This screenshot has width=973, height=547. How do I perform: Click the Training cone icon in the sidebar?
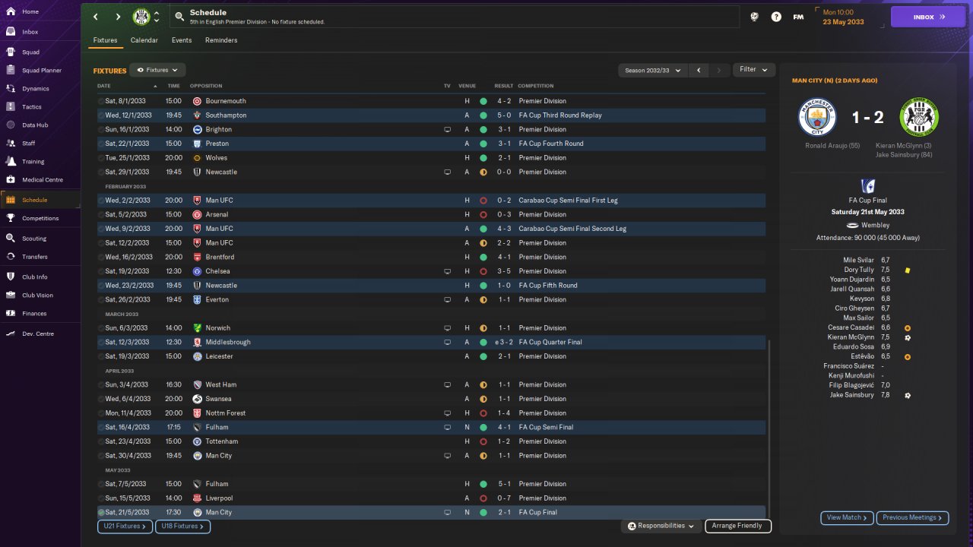coord(11,161)
